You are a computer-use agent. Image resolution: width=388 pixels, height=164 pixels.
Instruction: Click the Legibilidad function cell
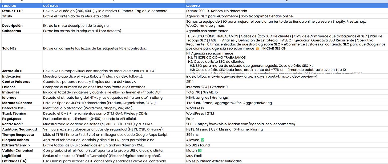click(x=21, y=156)
